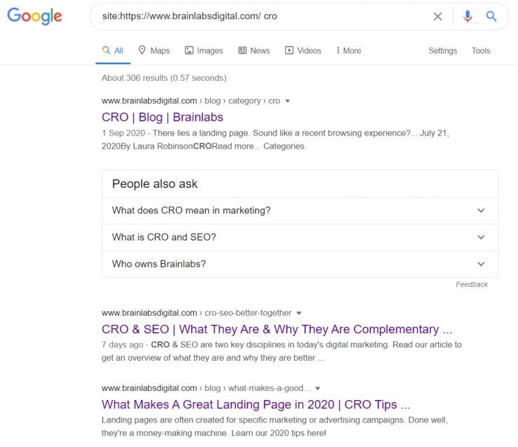Click the Google logo
The width and height of the screenshot is (518, 447).
click(34, 16)
